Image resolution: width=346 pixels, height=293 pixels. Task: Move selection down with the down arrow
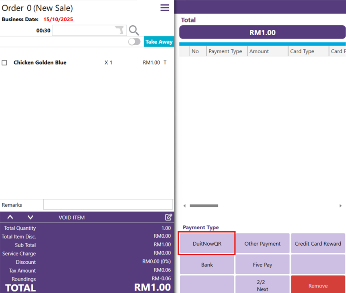coord(30,217)
